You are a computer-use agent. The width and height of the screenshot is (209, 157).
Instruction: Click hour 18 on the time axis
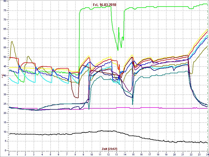158,154
